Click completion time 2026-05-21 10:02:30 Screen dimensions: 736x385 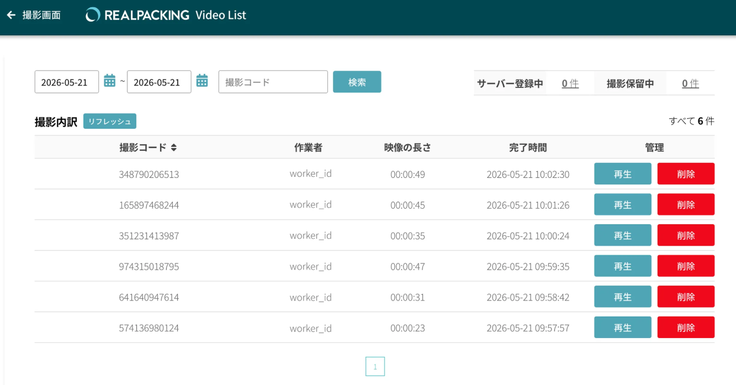[528, 175]
